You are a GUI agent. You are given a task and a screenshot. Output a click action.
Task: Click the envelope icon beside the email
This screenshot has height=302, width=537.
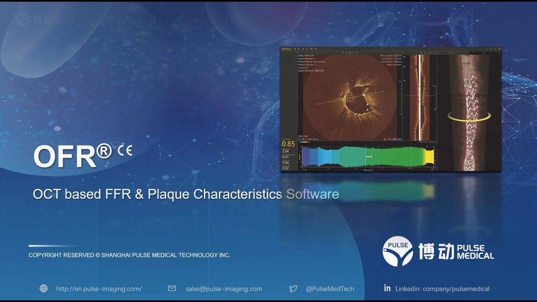(172, 288)
